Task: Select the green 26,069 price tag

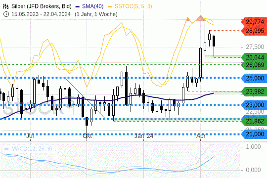Action: 255,65
